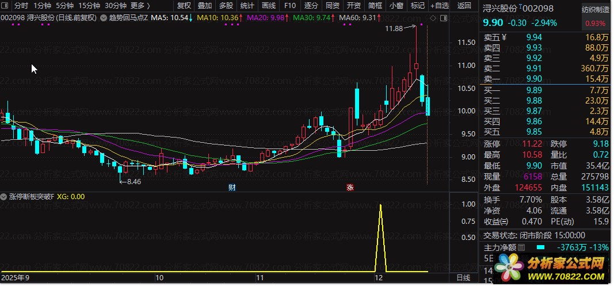Click the T icon beside stock name 浔兴股份

(x=520, y=7)
